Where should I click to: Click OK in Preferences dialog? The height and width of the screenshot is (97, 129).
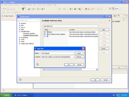tap(95, 80)
